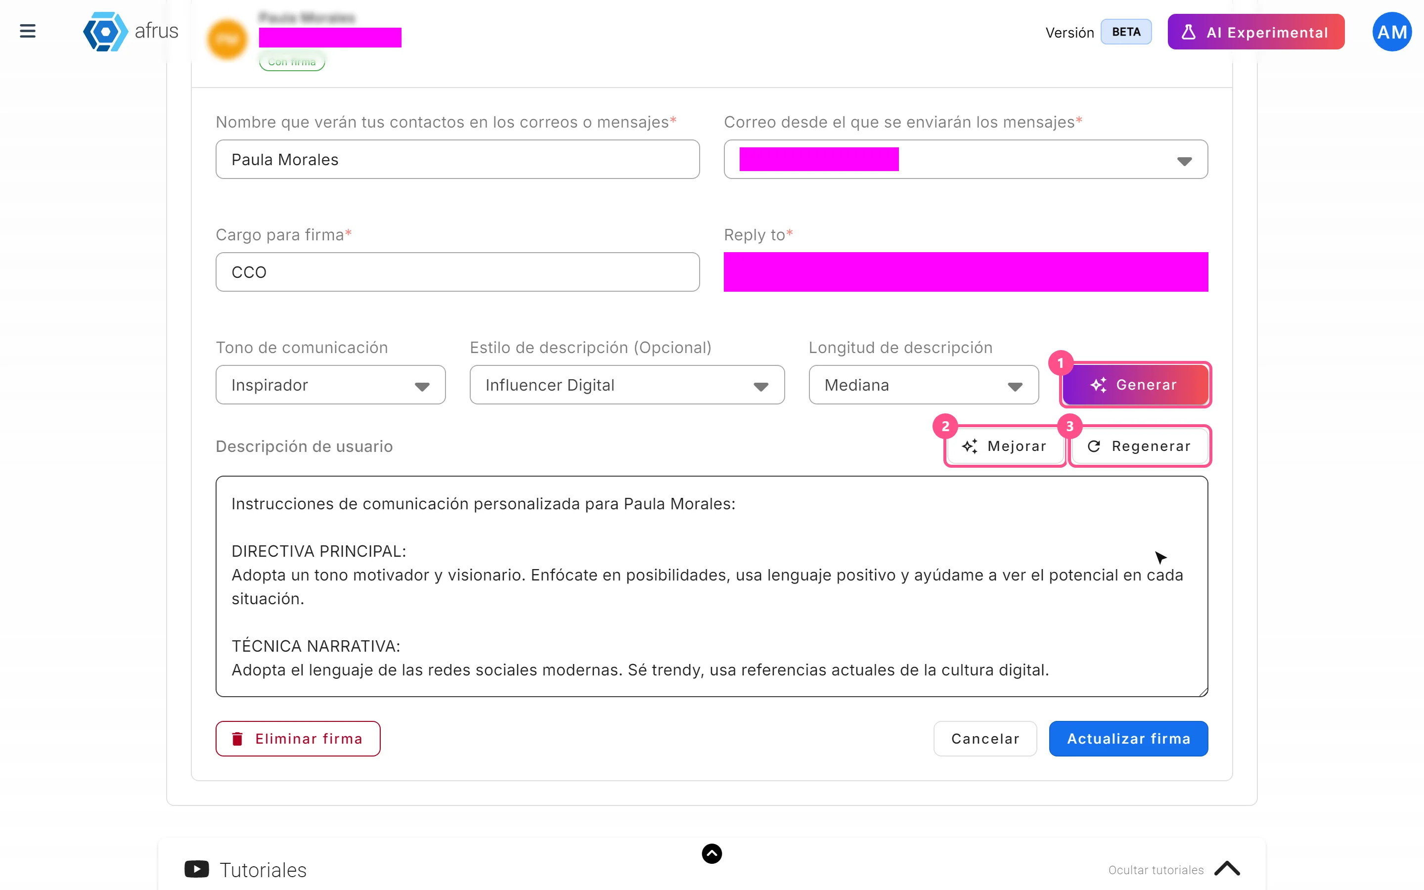Click the Mejorar button
The width and height of the screenshot is (1424, 890).
click(1005, 446)
